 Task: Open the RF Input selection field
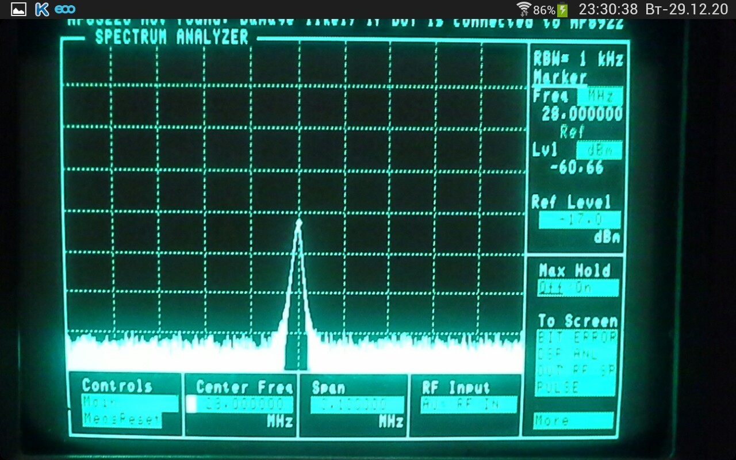[469, 405]
